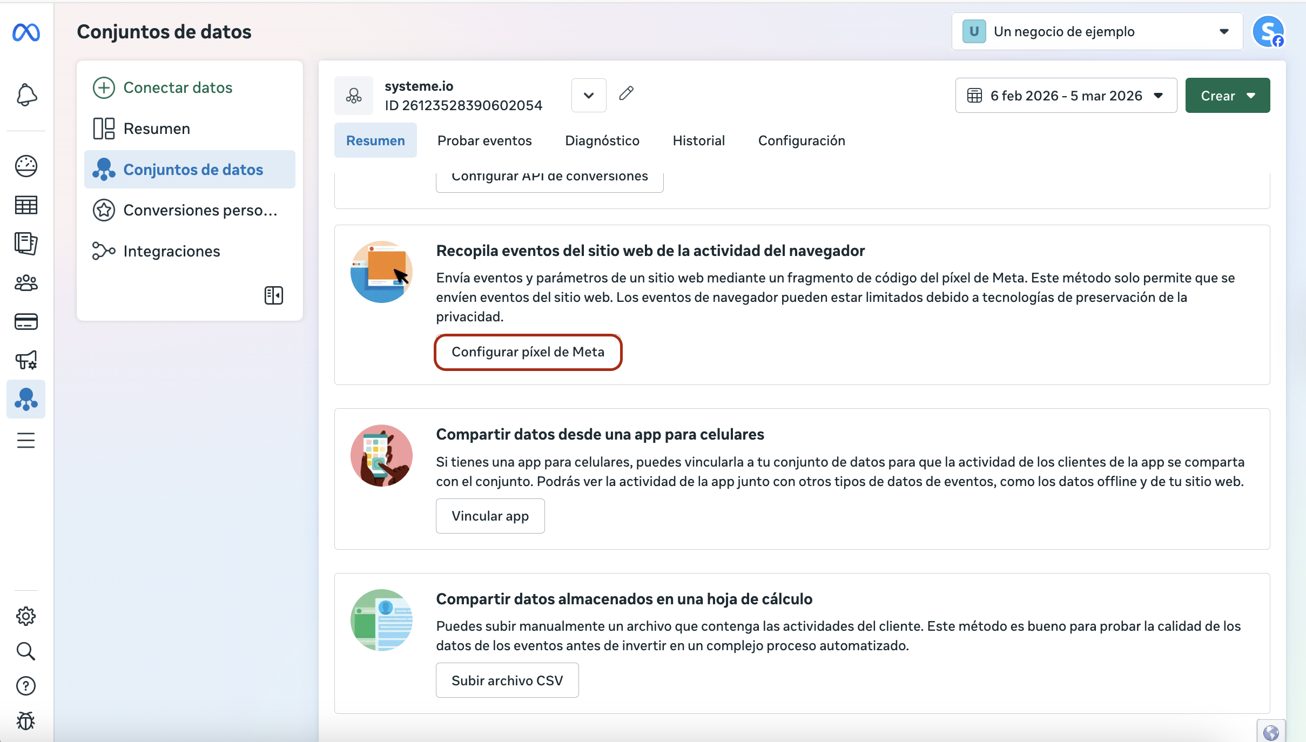Select Integraciones in the side menu
Viewport: 1306px width, 742px height.
pos(171,251)
